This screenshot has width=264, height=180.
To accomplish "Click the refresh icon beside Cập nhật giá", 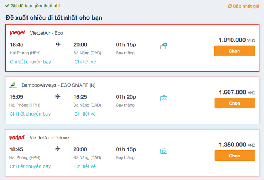I will [230, 6].
